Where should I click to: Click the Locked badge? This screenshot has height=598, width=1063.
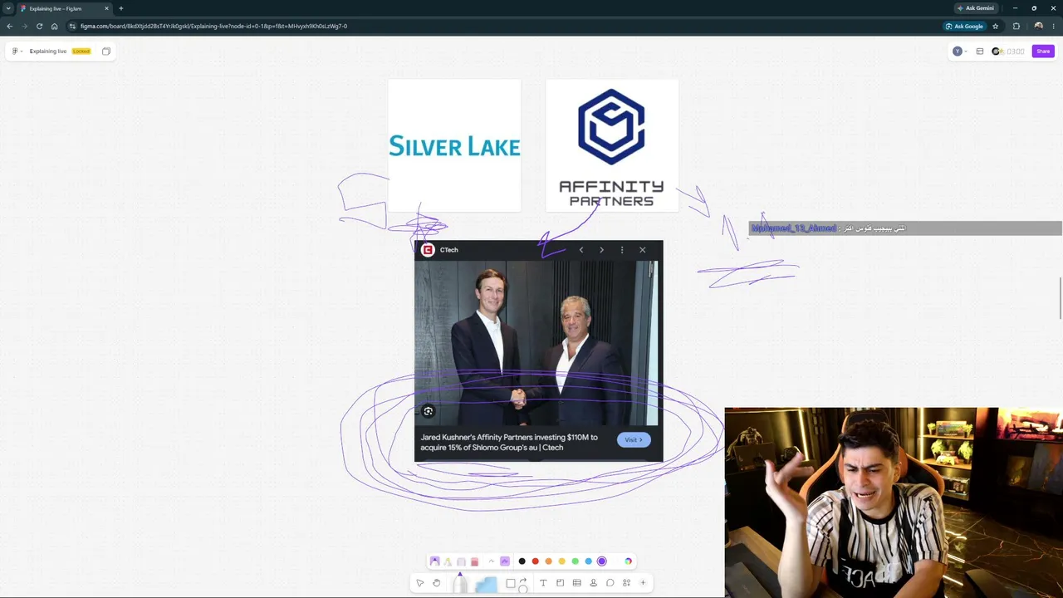81,51
